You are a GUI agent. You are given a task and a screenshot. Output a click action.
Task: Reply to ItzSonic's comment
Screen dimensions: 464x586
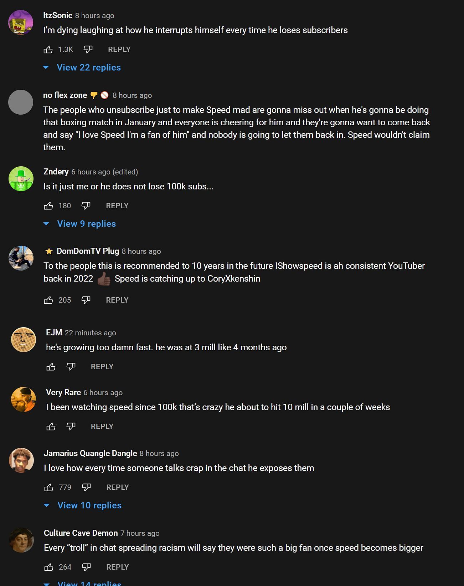119,49
